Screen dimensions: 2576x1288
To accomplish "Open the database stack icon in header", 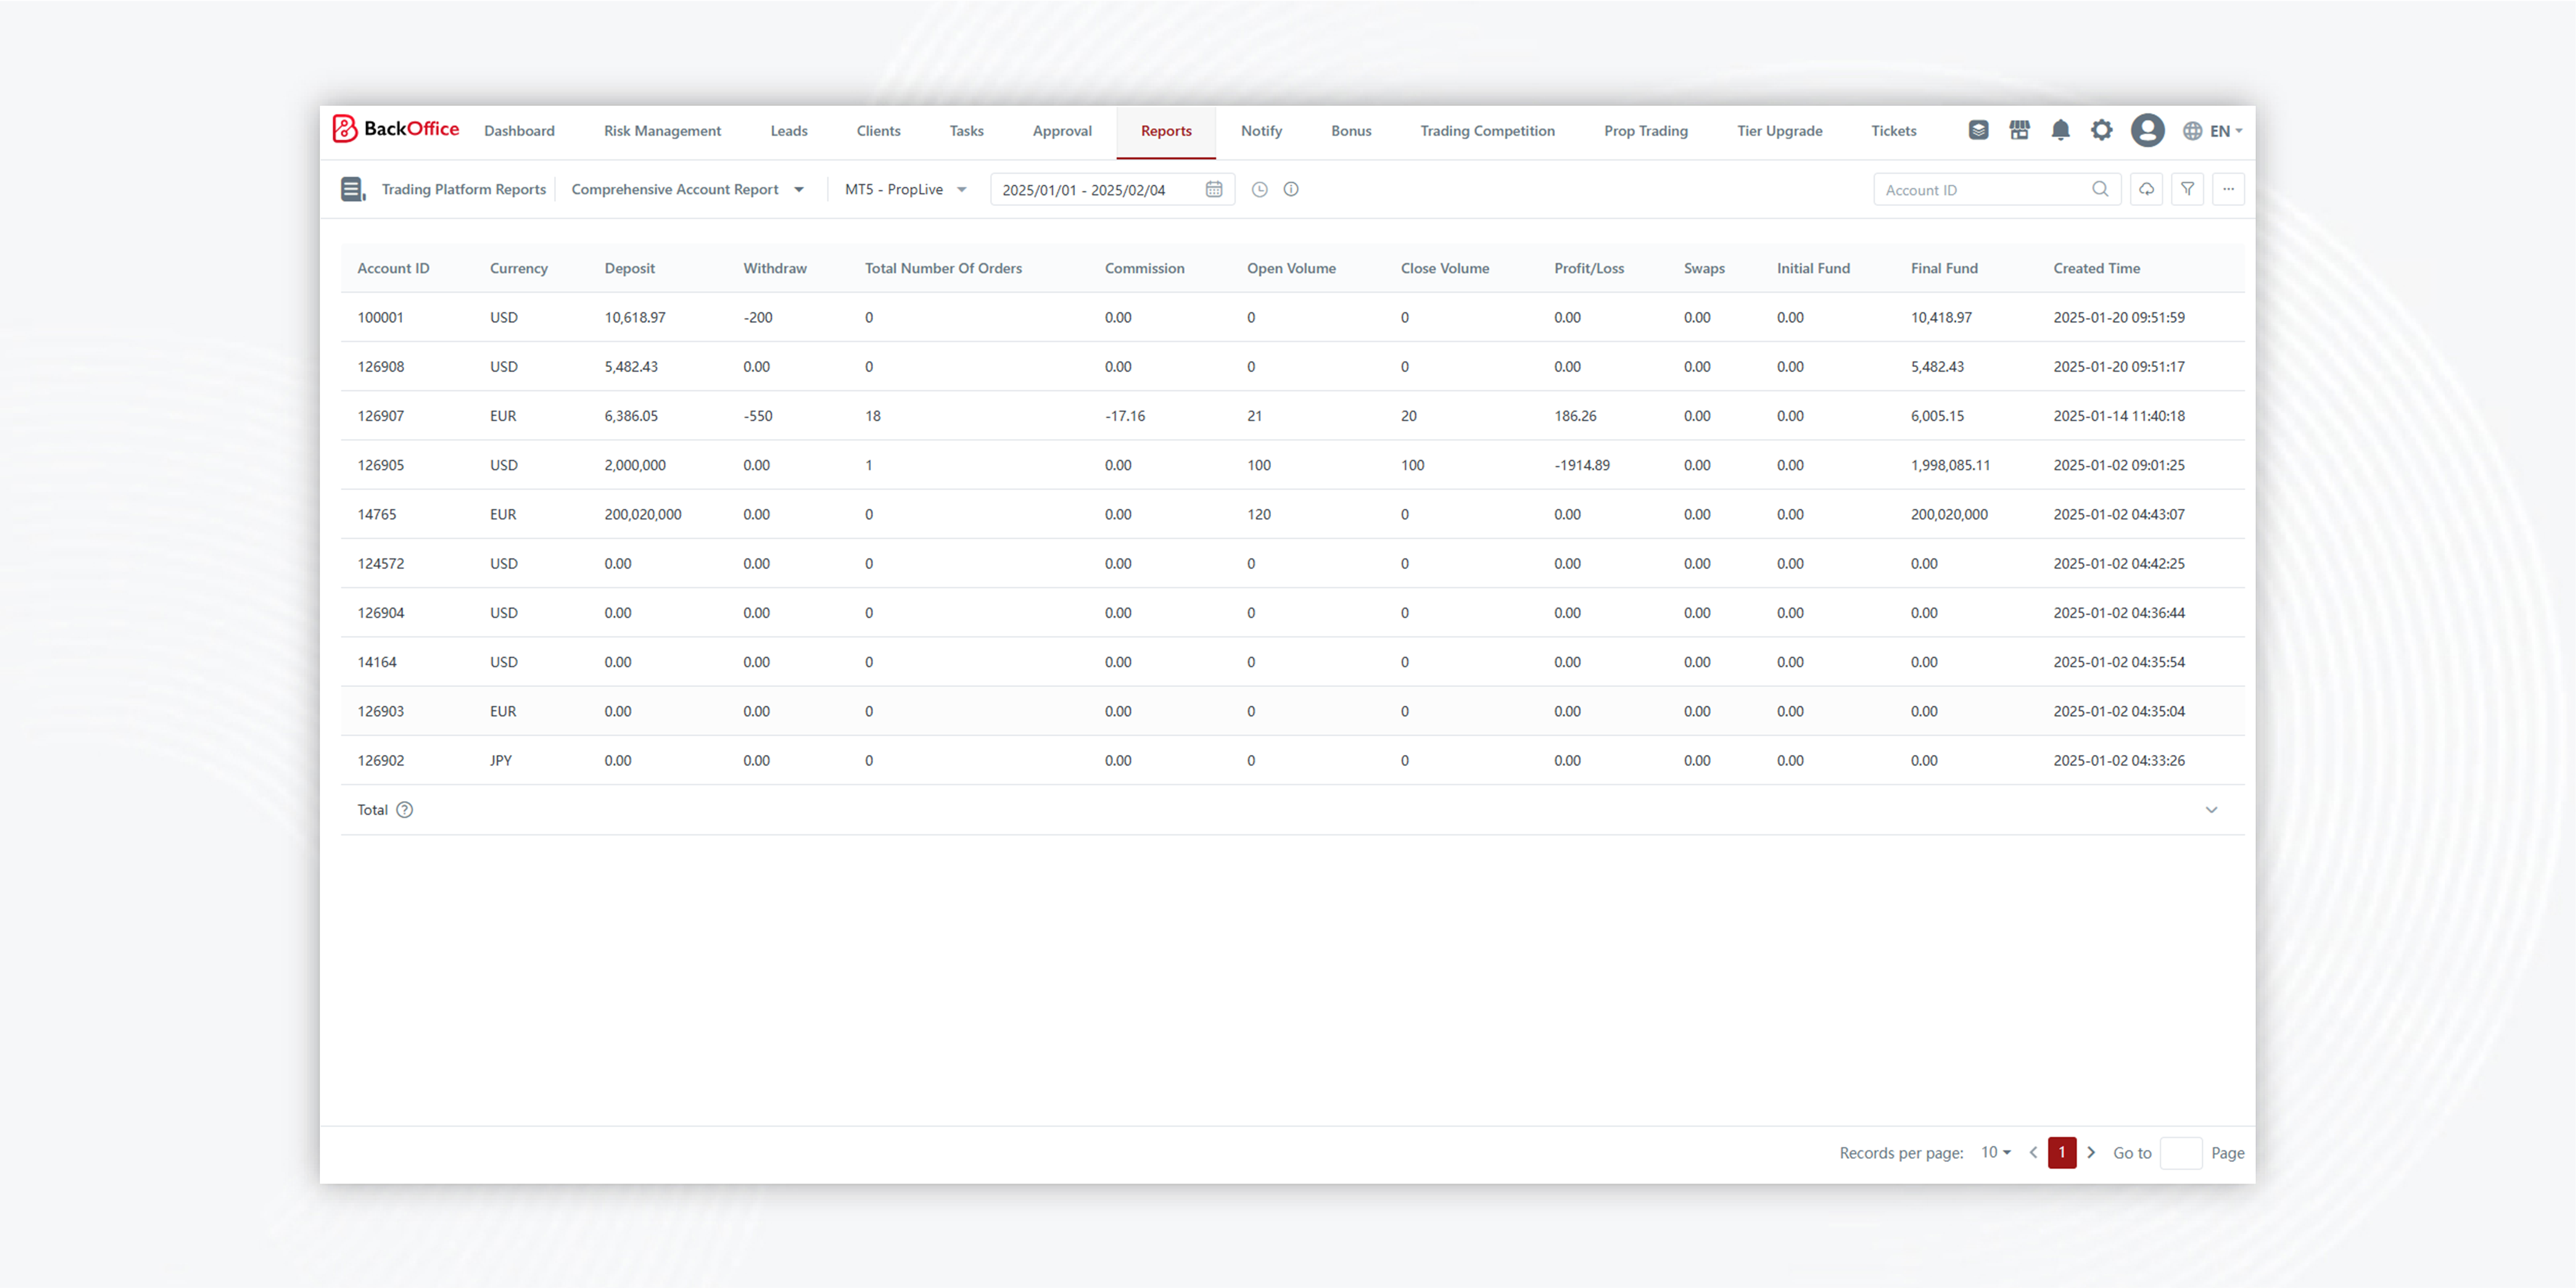I will pos(1978,130).
